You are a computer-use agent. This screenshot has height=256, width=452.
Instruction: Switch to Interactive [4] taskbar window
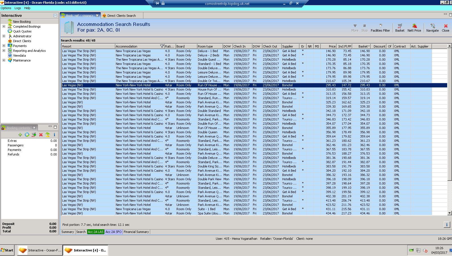[85, 250]
